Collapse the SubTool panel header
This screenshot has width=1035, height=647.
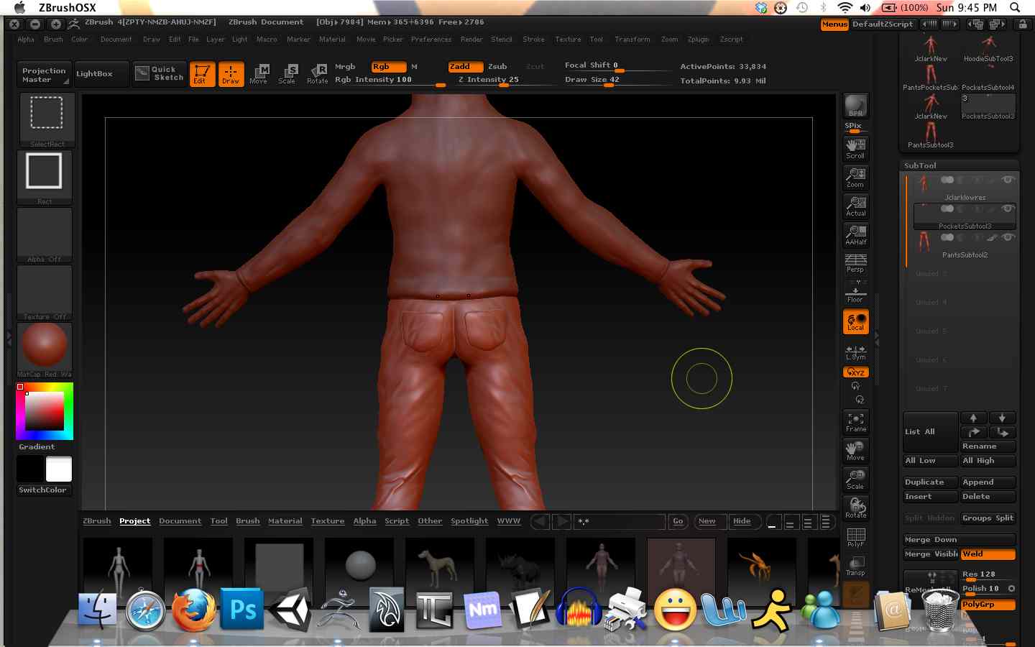pyautogui.click(x=920, y=165)
